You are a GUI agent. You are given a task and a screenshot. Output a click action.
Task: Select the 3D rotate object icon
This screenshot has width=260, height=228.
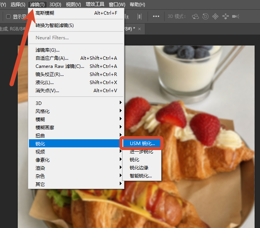click(195, 16)
